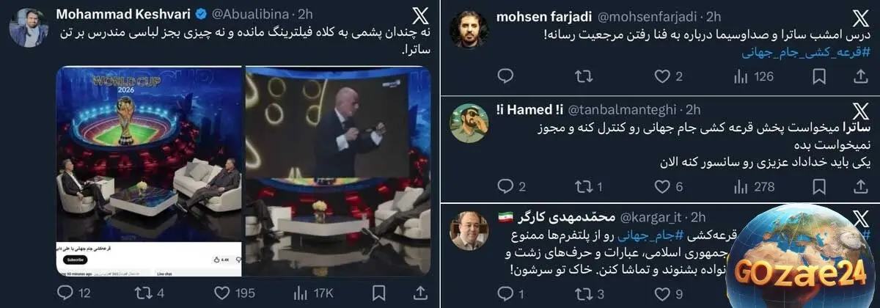
Task: Click the Subscribe button in video screenshot
Action: click(x=75, y=260)
